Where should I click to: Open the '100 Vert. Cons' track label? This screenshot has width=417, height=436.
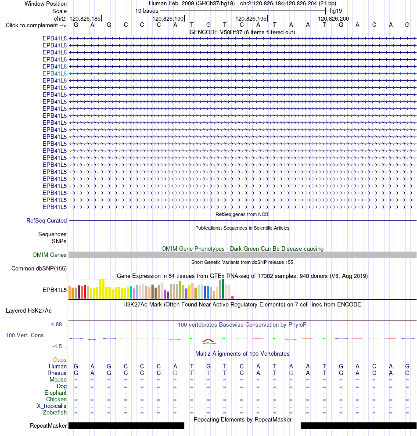point(25,335)
